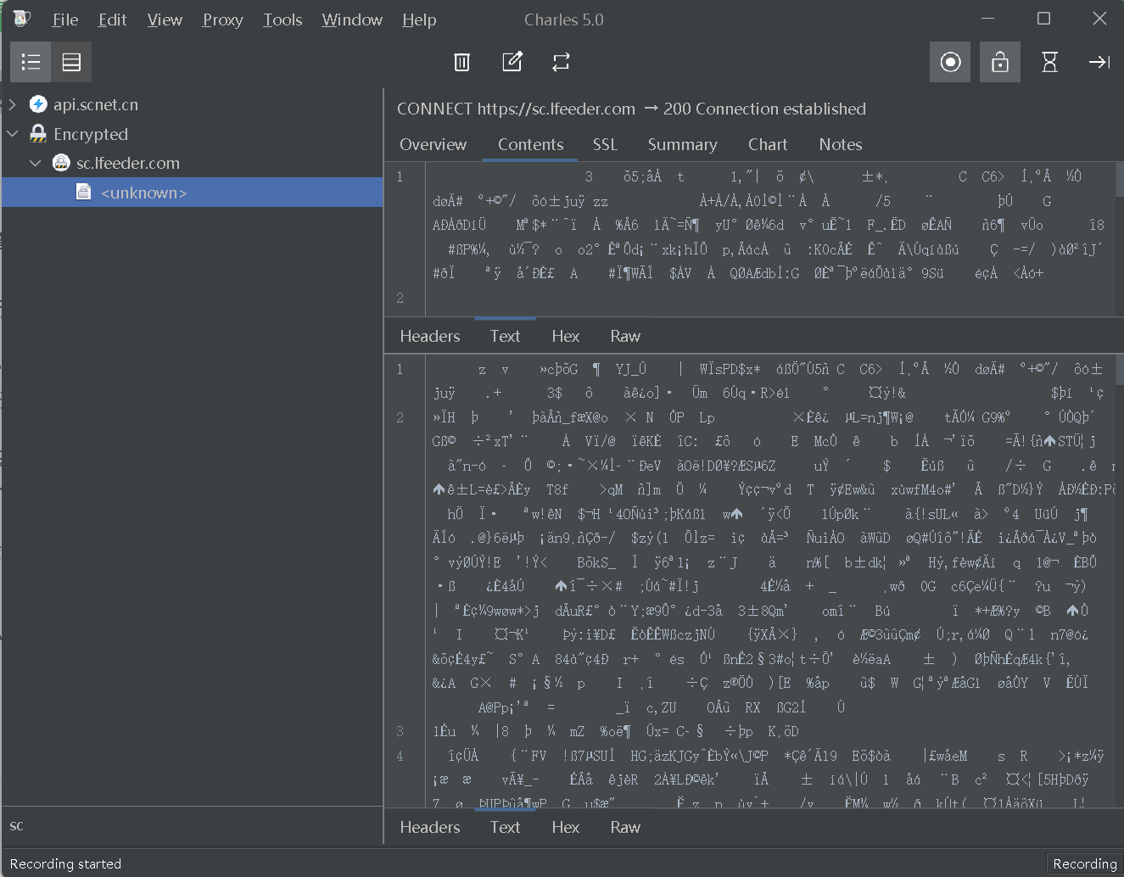The height and width of the screenshot is (877, 1124).
Task: Select request pane Text tab
Action: (x=505, y=336)
